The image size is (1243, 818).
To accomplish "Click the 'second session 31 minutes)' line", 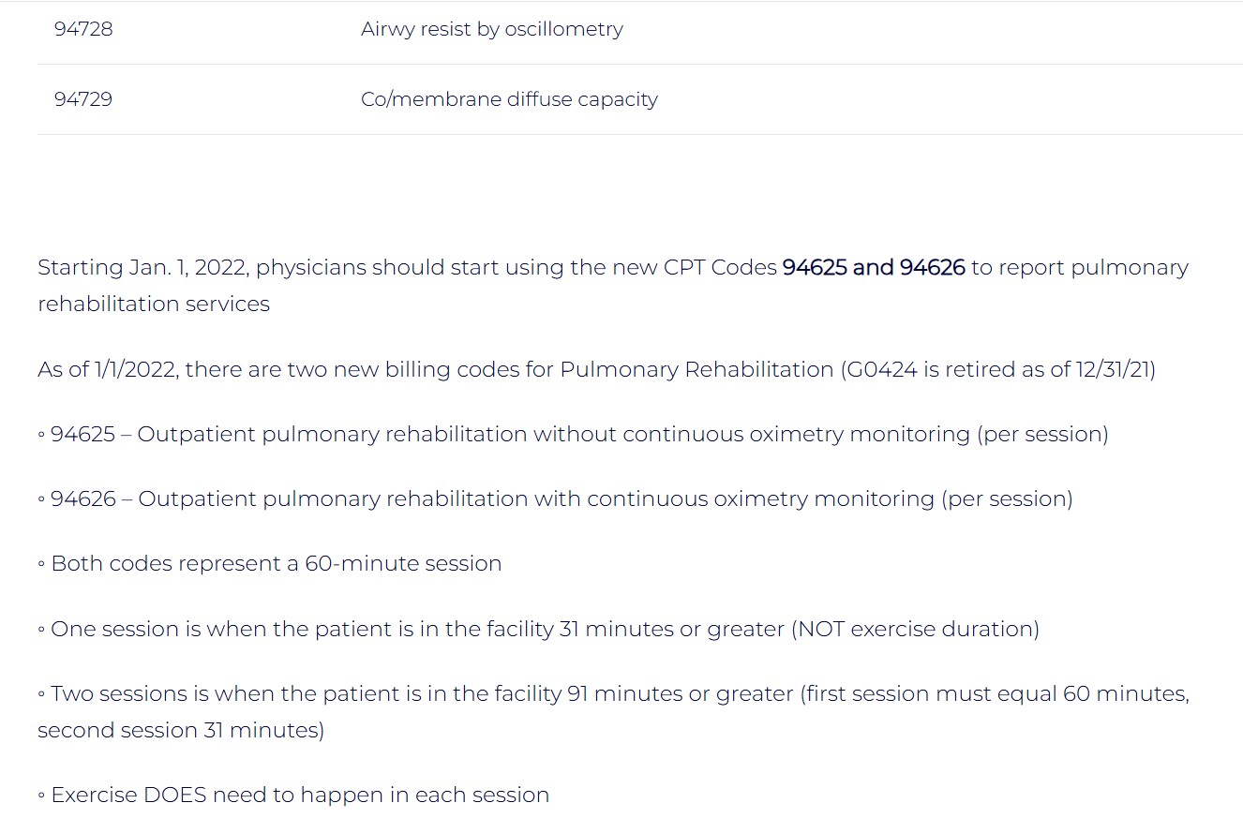I will click(x=181, y=730).
